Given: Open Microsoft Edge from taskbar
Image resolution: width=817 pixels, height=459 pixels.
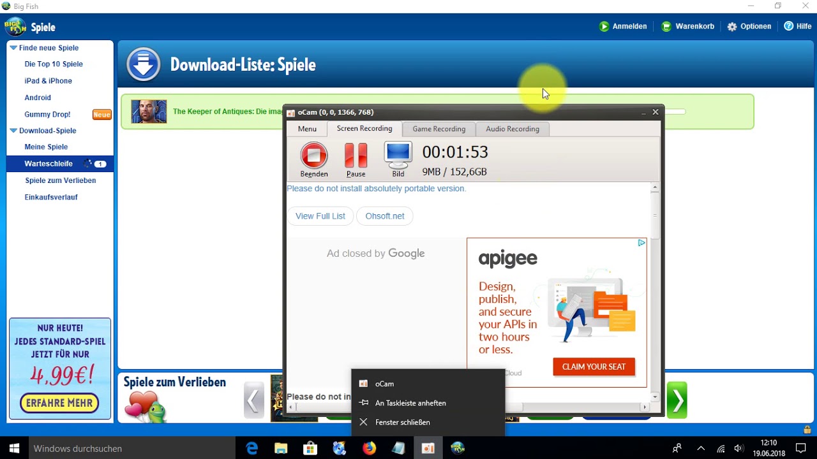Looking at the screenshot, I should (x=252, y=449).
